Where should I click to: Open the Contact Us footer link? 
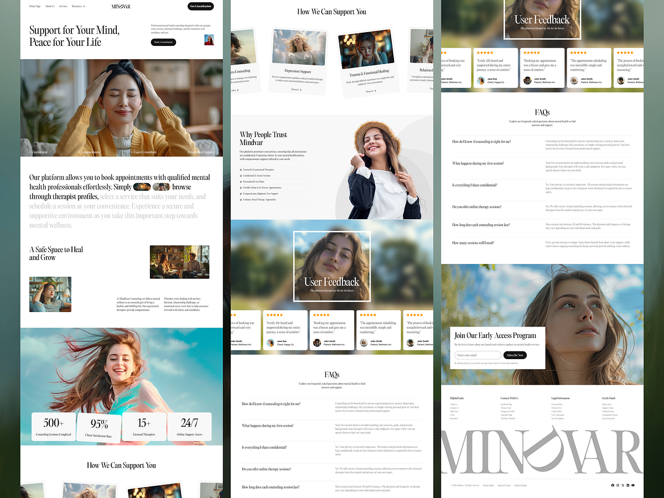tap(454, 408)
